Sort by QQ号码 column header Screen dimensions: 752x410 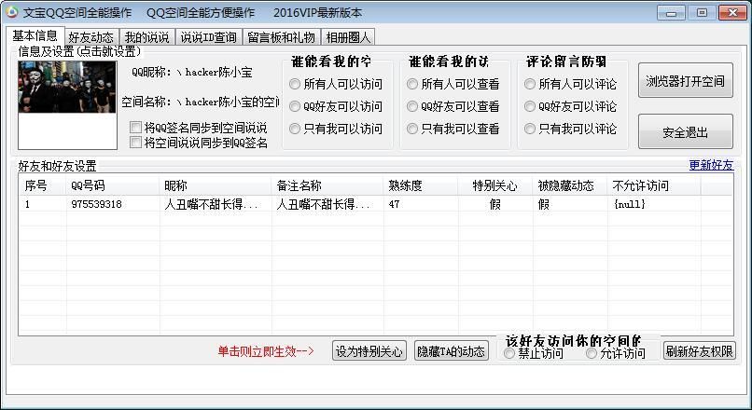(113, 185)
